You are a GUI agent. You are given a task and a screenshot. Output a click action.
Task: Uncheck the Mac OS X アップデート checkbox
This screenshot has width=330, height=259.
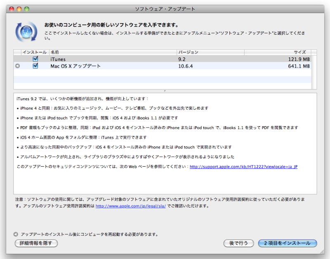pyautogui.click(x=35, y=66)
